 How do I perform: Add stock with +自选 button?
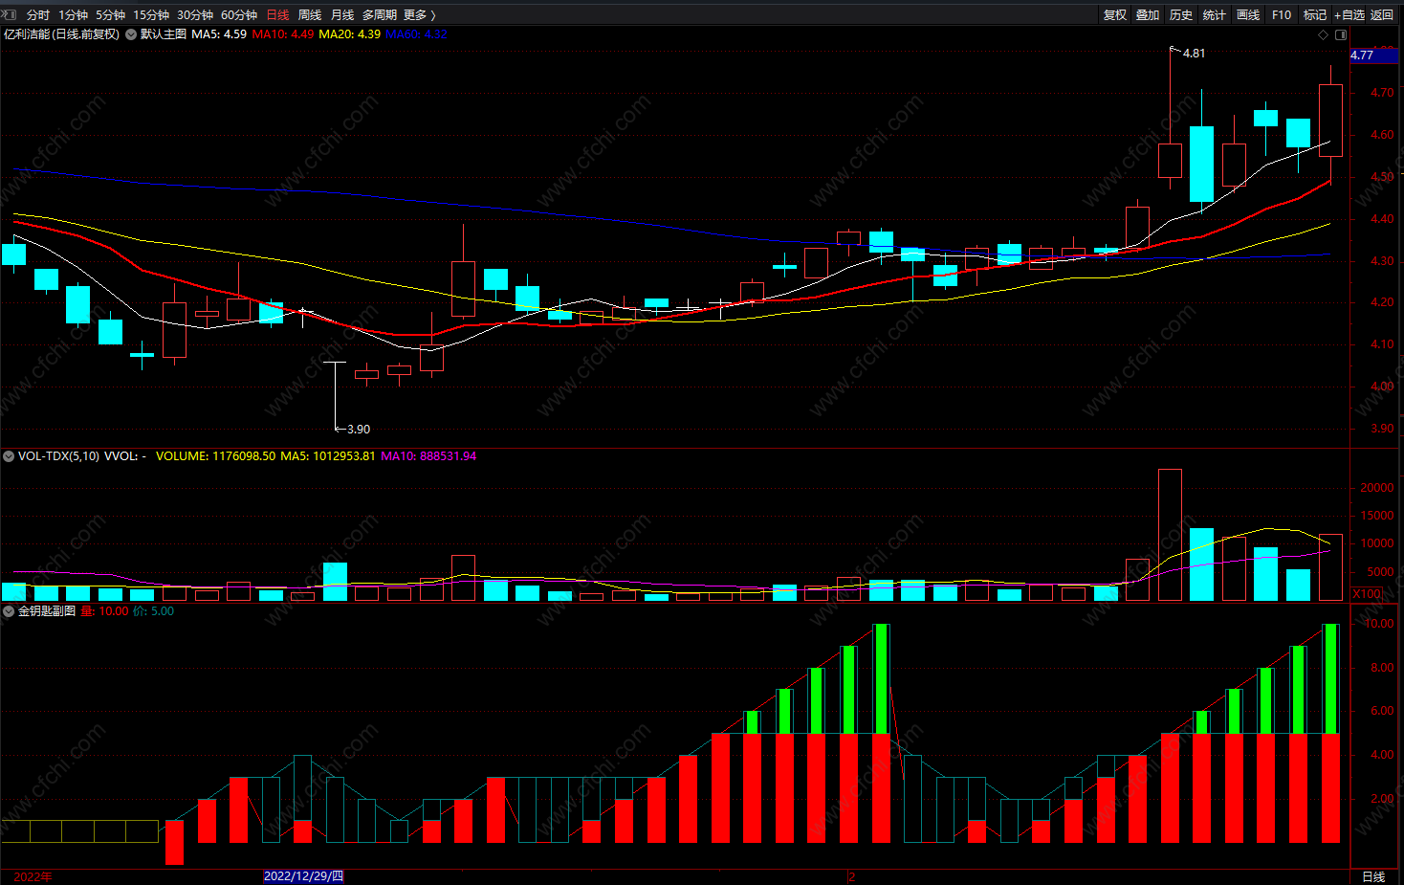[1349, 15]
